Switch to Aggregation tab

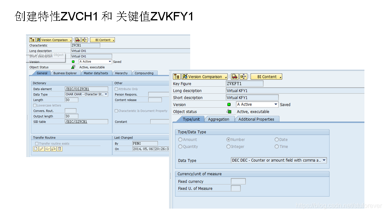tap(218, 119)
